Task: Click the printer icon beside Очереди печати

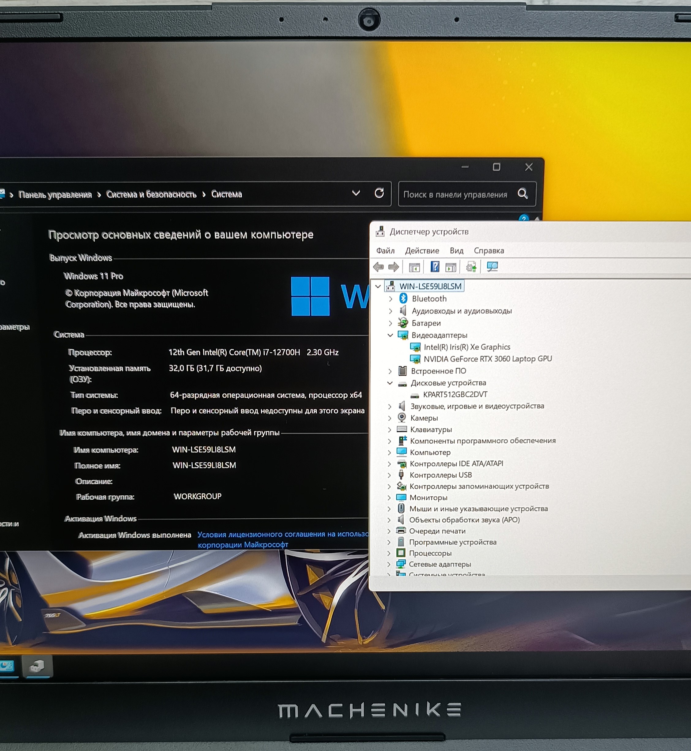Action: pos(401,531)
